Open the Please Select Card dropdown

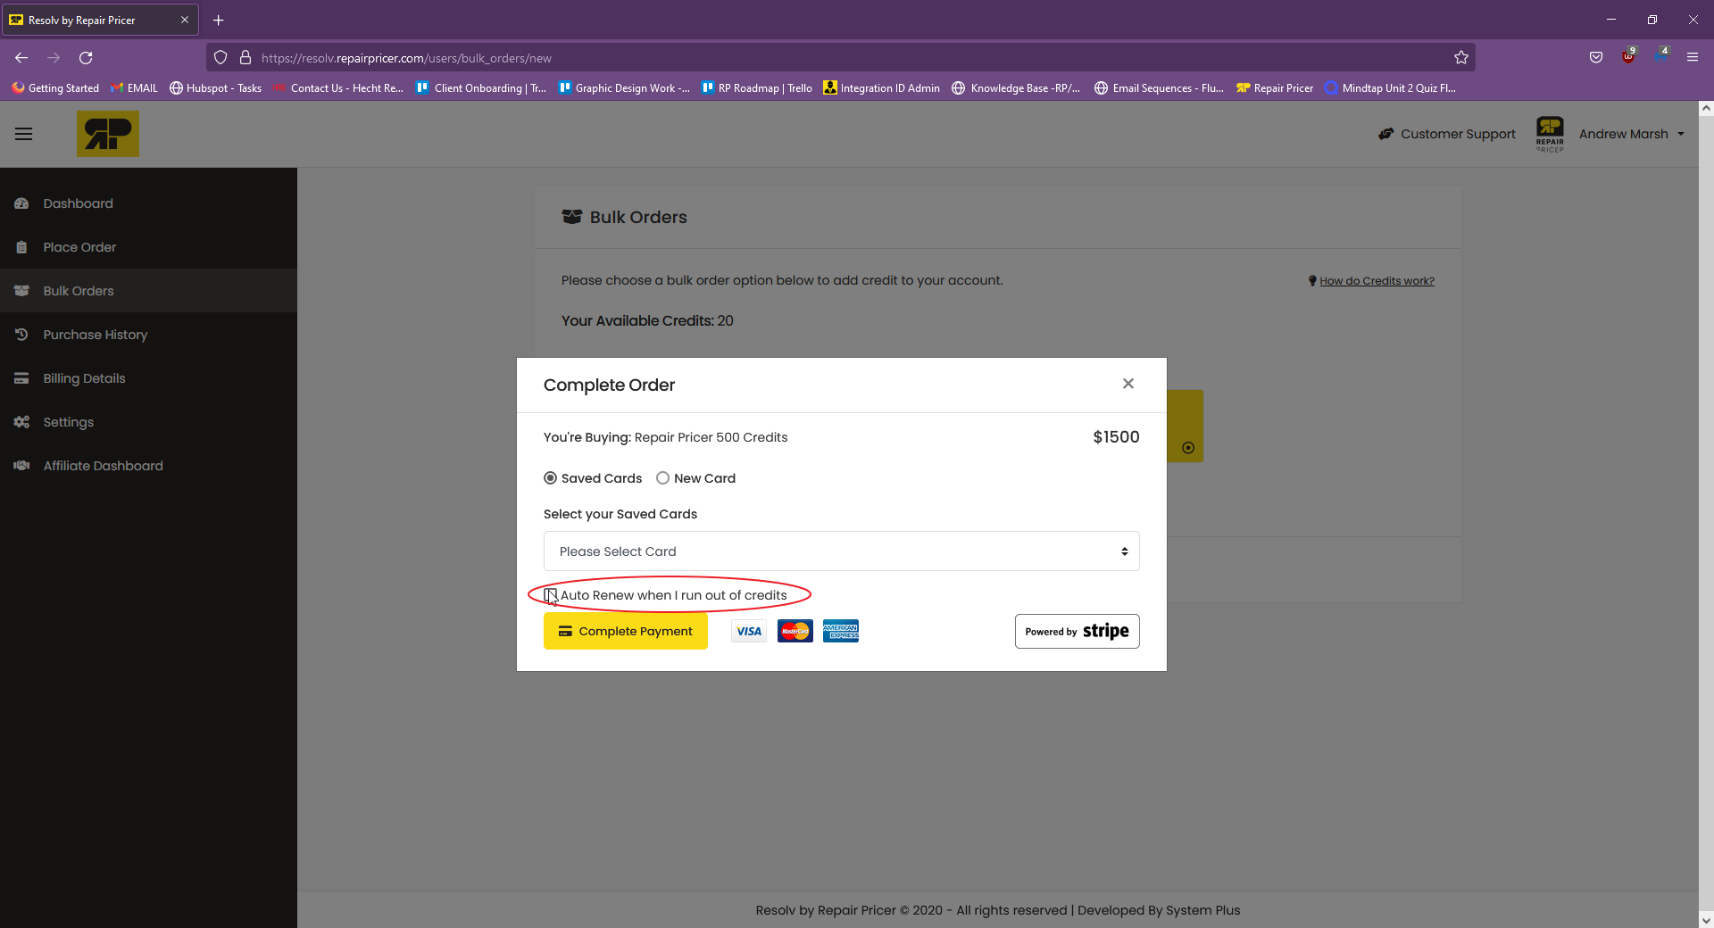(x=841, y=551)
